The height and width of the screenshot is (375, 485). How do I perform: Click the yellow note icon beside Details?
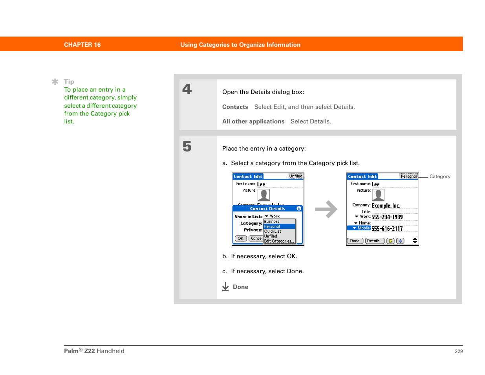[x=390, y=241]
